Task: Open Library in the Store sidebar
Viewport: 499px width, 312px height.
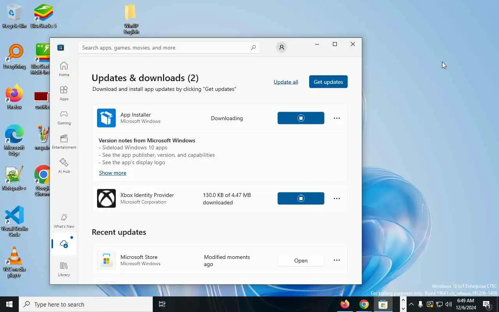Action: (64, 269)
